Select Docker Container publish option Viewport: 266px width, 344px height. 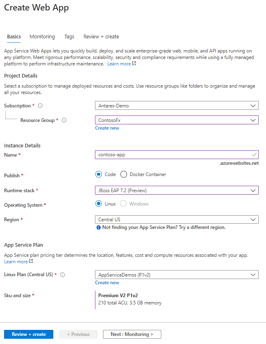pos(124,174)
